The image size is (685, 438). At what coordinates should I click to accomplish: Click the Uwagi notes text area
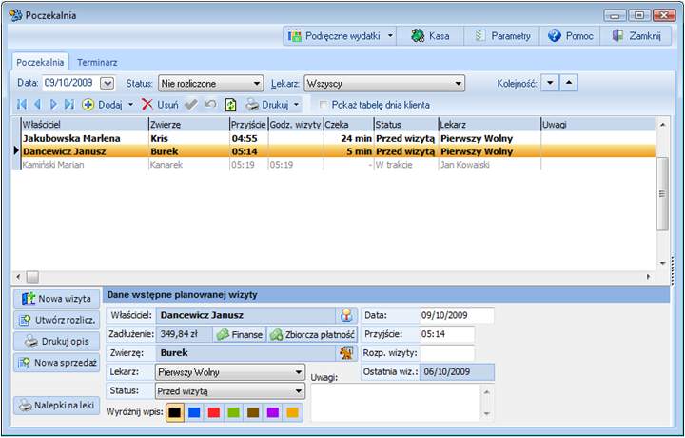click(x=396, y=403)
